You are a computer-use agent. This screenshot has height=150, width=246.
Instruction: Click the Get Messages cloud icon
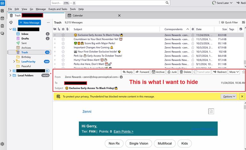pos(11,22)
